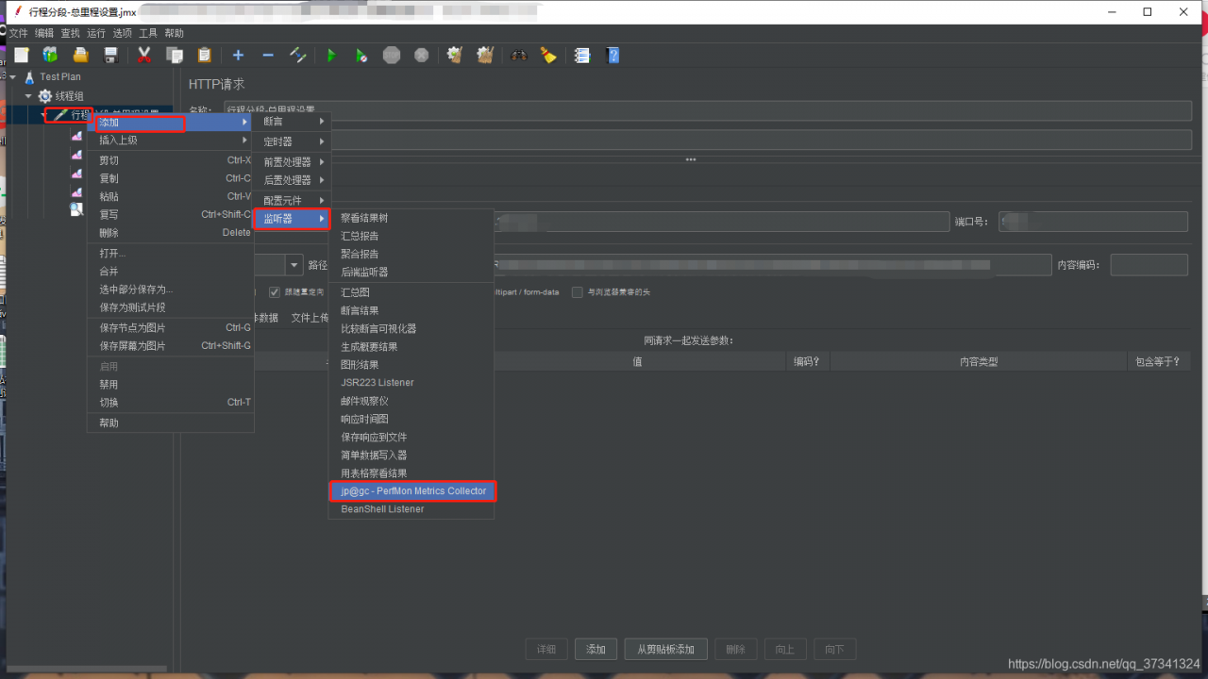
Task: Click the 向上 button
Action: pos(785,649)
